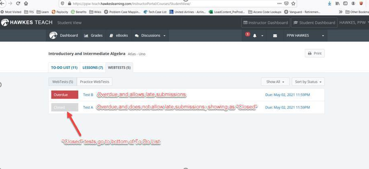The width and height of the screenshot is (369, 169).
Task: Open the Tech Case List bookmark
Action: [x=155, y=12]
